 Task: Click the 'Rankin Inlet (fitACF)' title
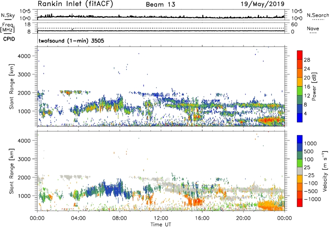click(x=75, y=4)
